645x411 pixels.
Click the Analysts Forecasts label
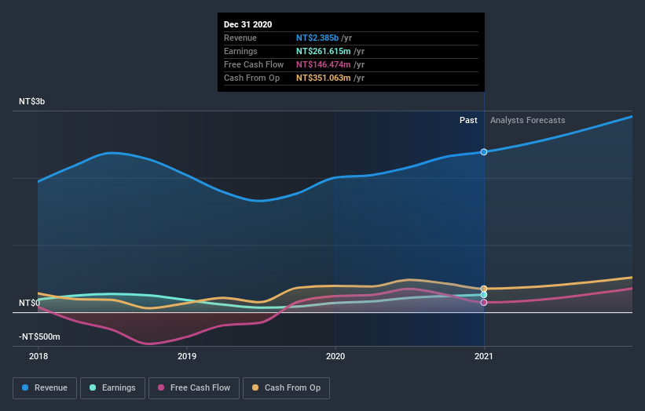point(528,120)
